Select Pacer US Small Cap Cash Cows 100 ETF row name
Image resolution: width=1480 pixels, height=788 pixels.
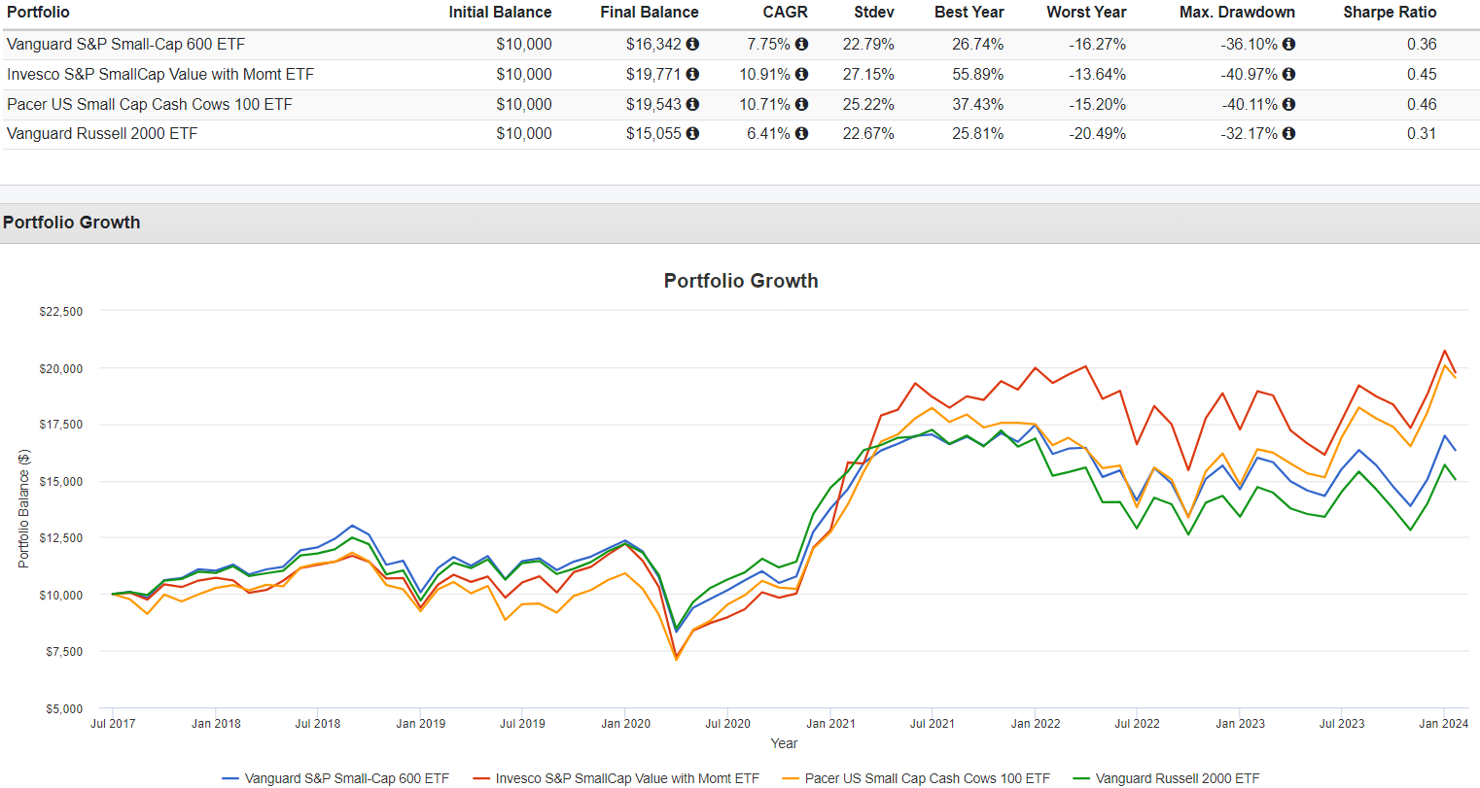point(149,104)
